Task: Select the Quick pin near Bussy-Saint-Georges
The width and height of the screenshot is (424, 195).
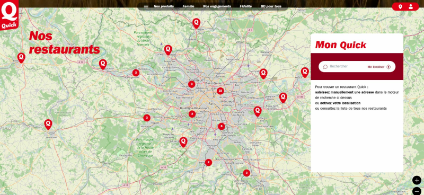Action: [x=283, y=97]
